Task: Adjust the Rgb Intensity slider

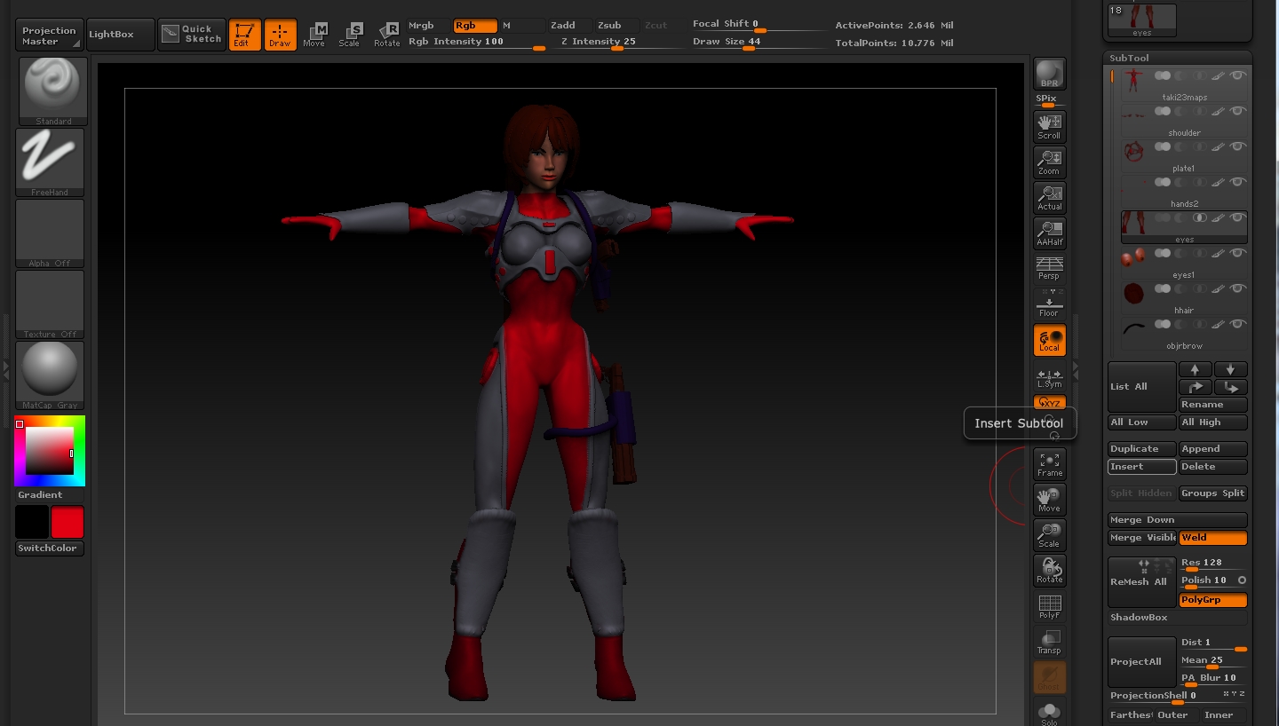Action: click(x=476, y=43)
